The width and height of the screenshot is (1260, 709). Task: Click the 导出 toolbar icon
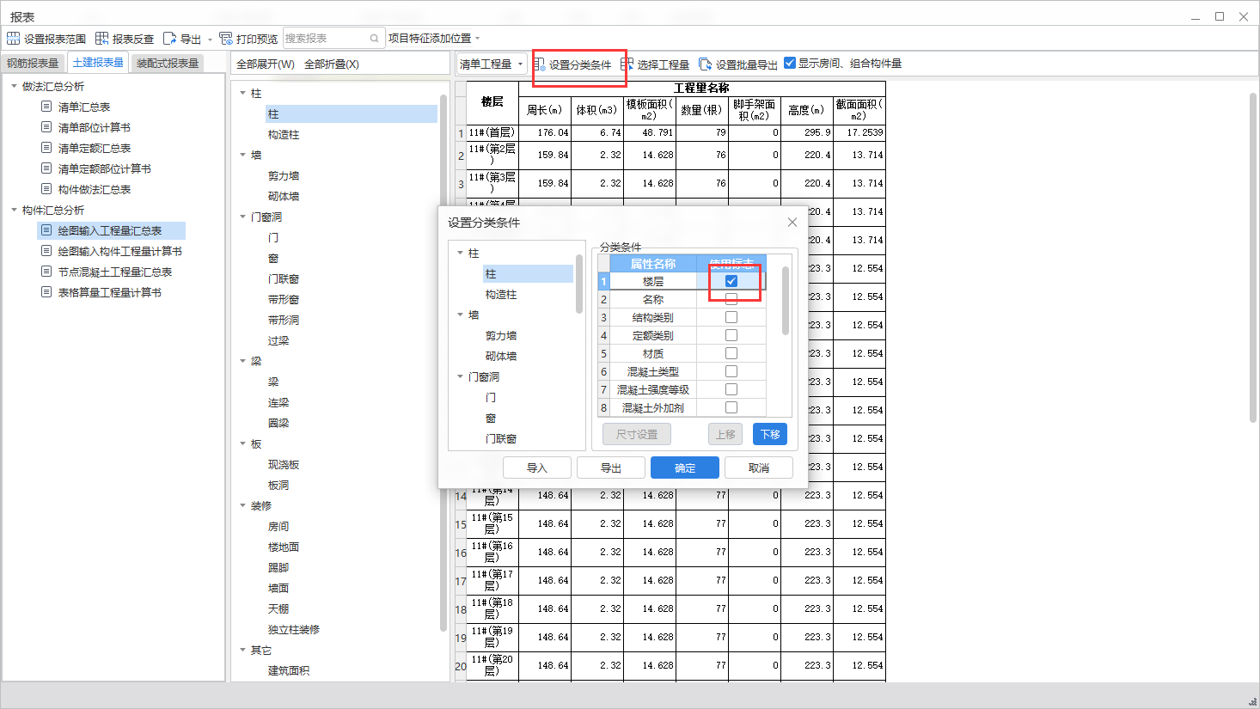[x=169, y=39]
